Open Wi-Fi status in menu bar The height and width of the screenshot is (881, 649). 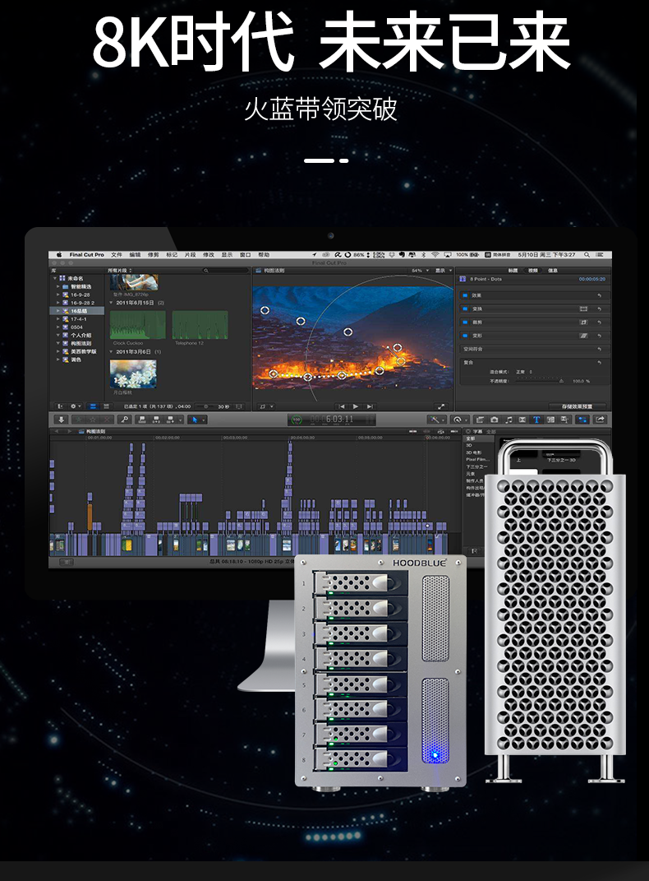[x=435, y=254]
